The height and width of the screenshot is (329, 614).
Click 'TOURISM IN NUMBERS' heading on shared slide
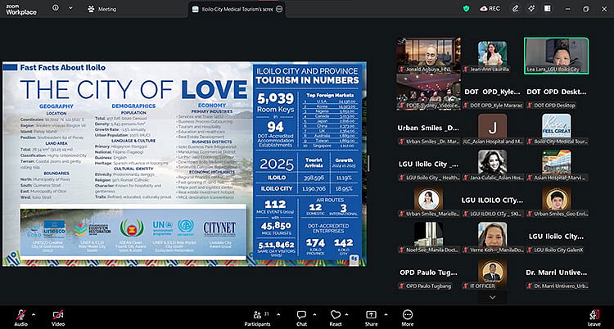[x=307, y=80]
